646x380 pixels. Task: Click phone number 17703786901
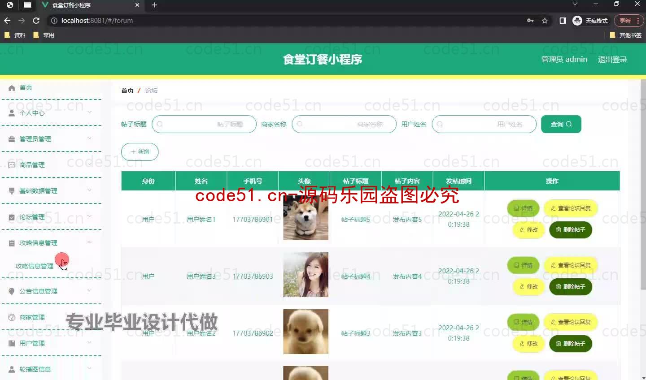point(253,220)
